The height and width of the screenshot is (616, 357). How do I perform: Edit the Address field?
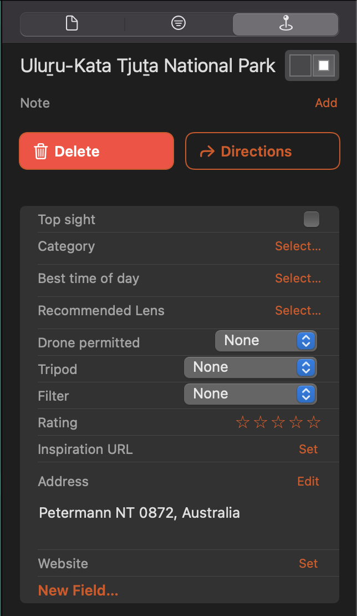(308, 482)
